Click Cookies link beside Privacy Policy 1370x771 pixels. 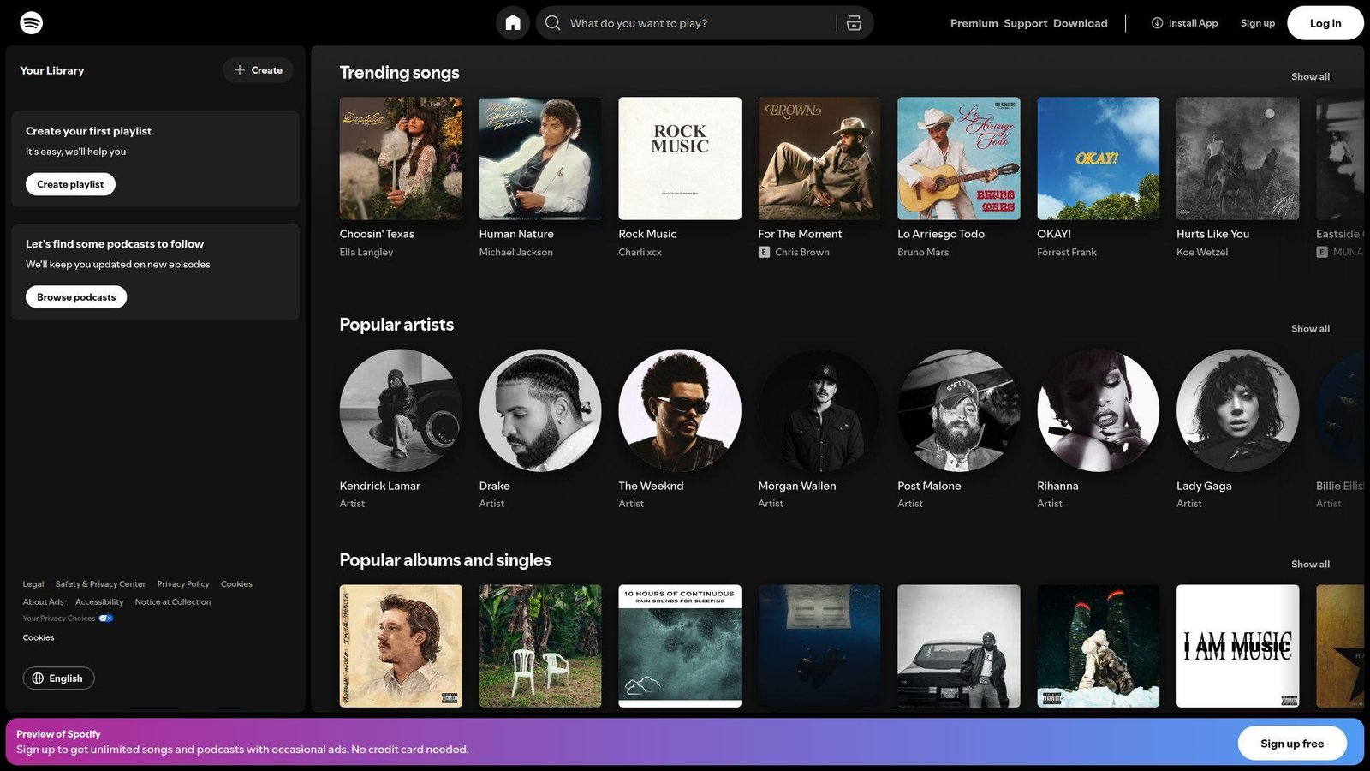[x=236, y=584]
